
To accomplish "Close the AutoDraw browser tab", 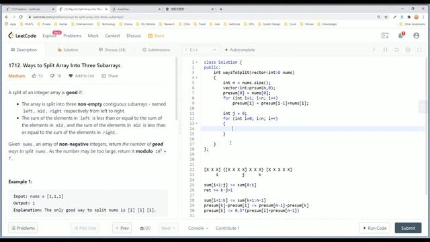I will click(x=159, y=9).
